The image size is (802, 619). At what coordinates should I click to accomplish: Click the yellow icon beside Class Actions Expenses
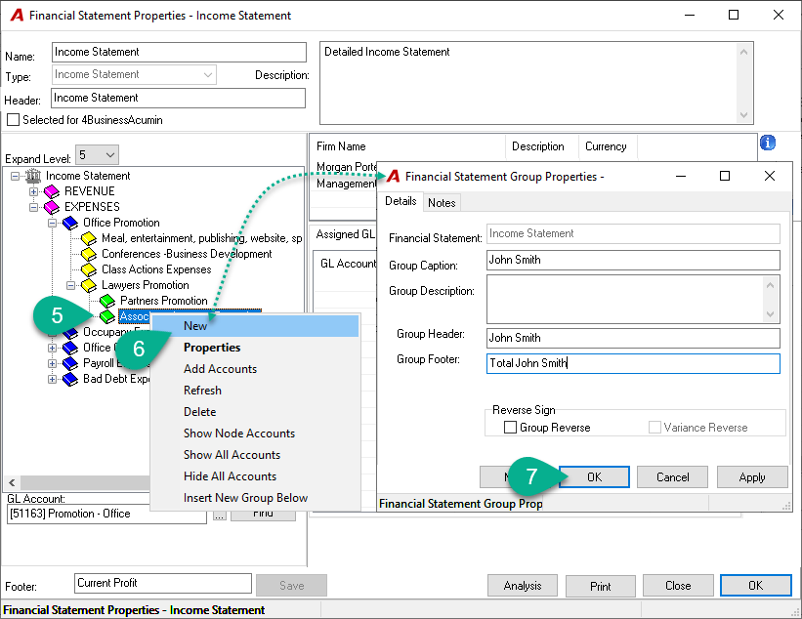click(89, 269)
